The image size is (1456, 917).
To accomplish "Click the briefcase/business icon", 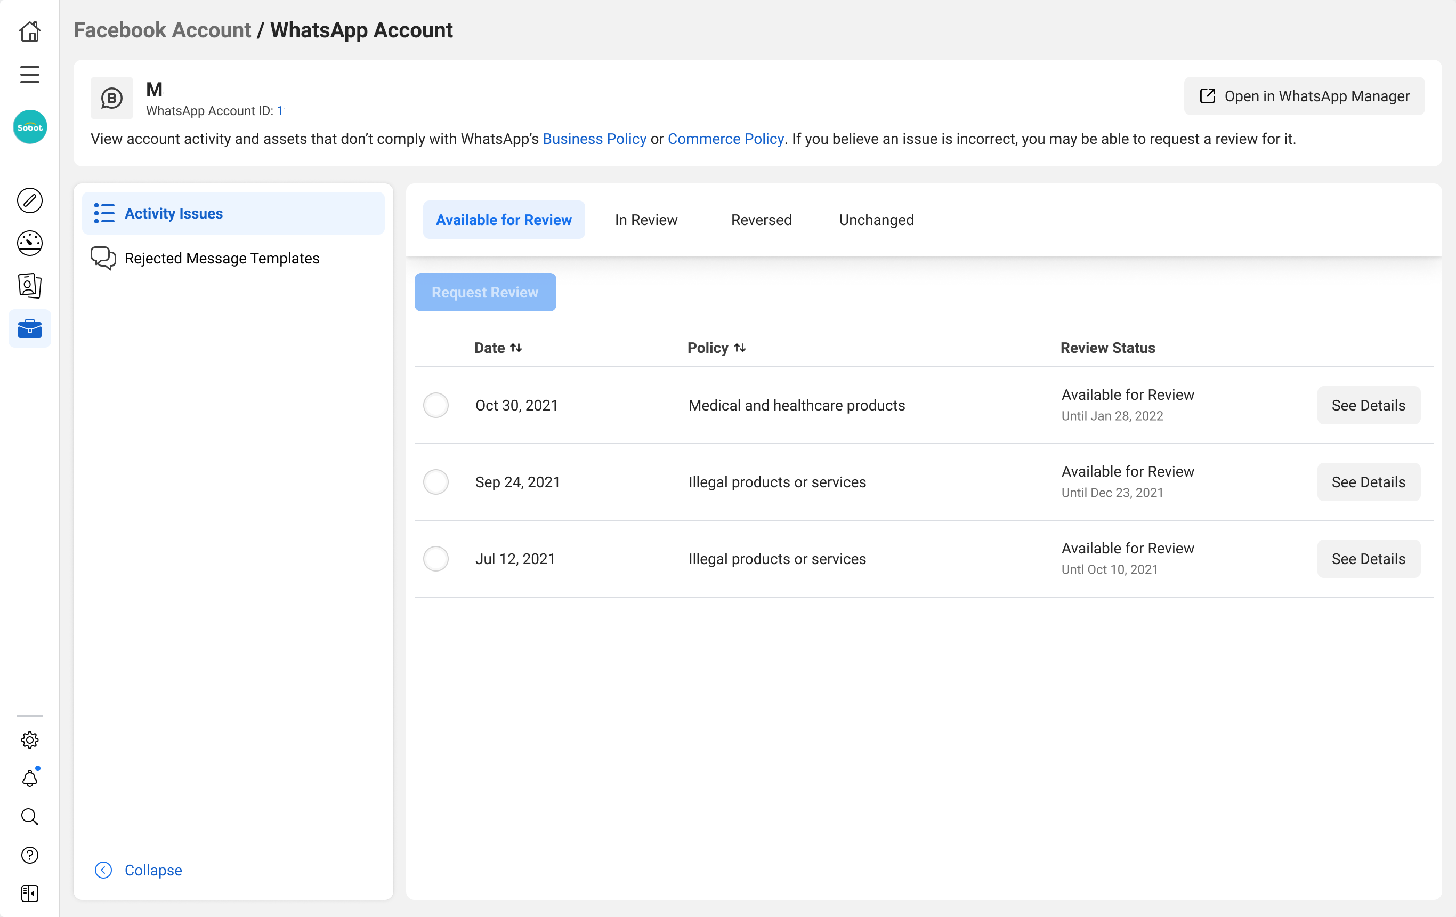I will (x=28, y=328).
